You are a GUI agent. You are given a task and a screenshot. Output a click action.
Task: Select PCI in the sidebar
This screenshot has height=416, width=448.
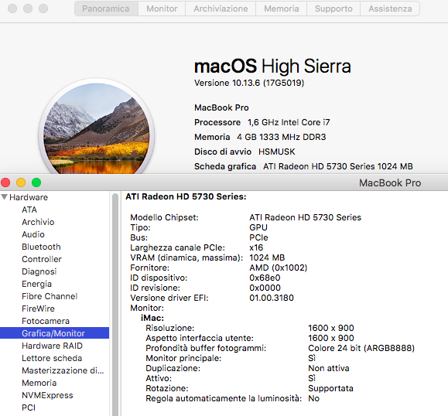coord(29,407)
